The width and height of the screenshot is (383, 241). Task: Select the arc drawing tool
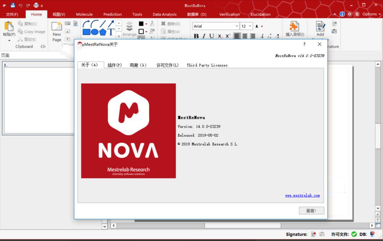(95, 24)
